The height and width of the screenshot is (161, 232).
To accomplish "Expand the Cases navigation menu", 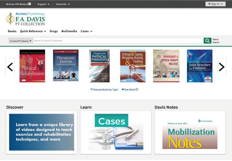I will click(86, 31).
